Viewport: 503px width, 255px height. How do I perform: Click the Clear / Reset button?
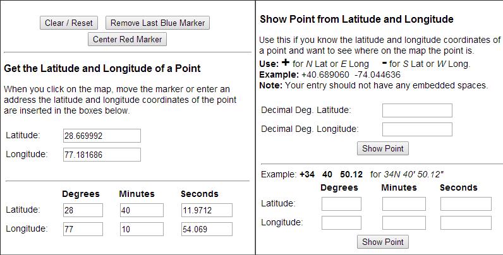pyautogui.click(x=69, y=23)
